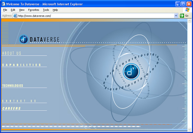Screen dimensions: 193x133
Task: Maximize the Internet Explorer window
Action: pyautogui.click(x=183, y=4)
